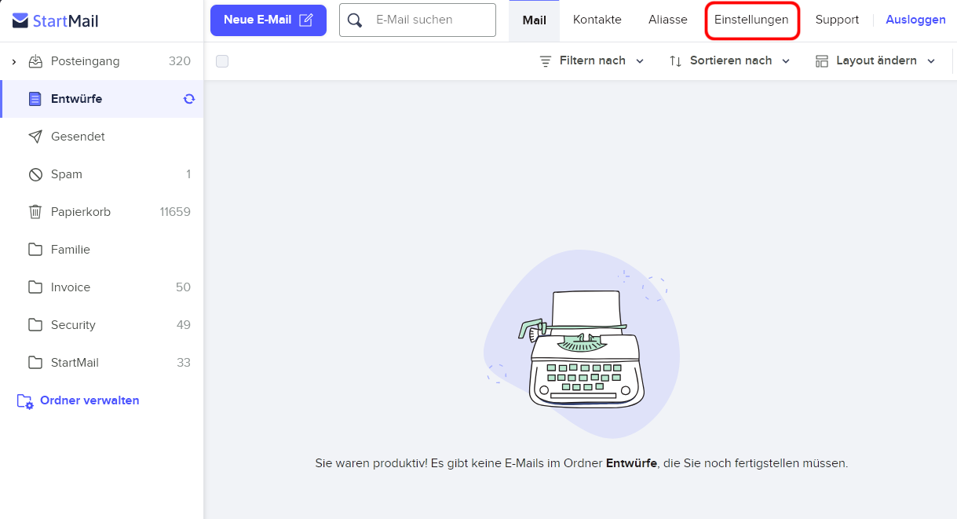
Task: Click the magnifier search icon
Action: [x=355, y=20]
